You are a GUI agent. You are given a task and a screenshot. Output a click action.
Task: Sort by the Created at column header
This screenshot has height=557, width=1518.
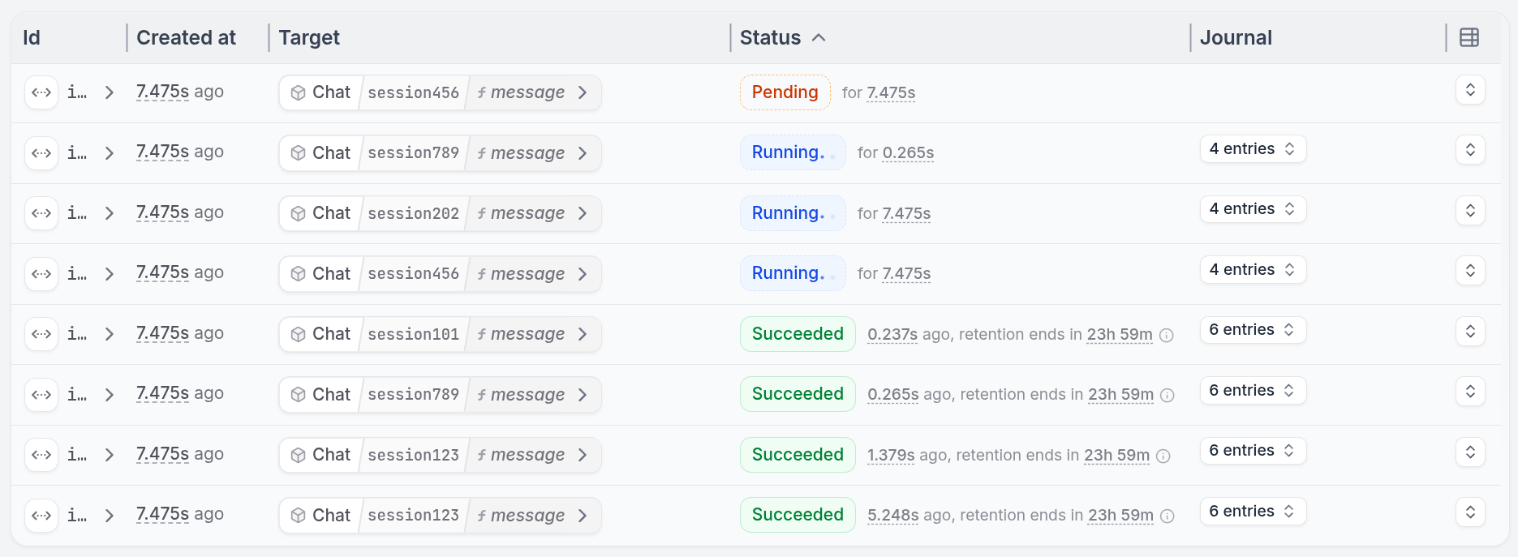(x=186, y=37)
